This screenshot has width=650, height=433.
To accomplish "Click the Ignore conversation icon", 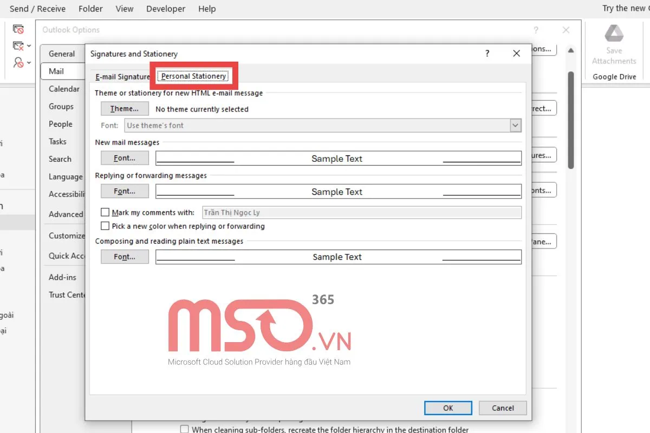I will click(18, 29).
